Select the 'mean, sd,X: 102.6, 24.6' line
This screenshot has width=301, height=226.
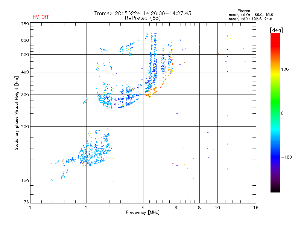coord(250,19)
